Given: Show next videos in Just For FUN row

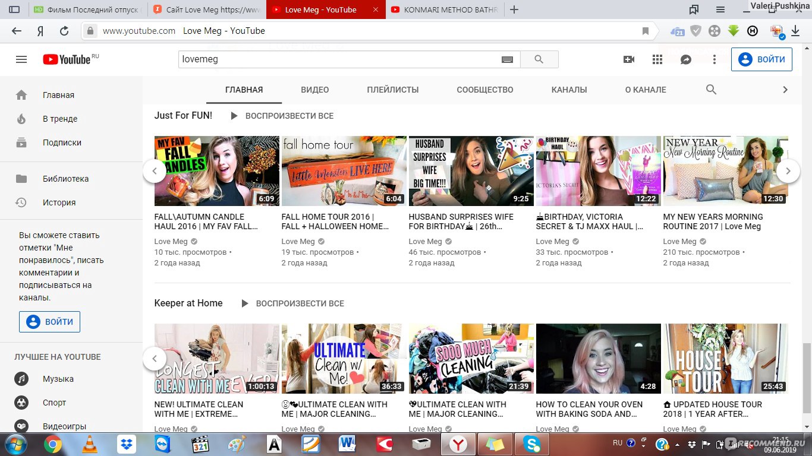Looking at the screenshot, I should (788, 171).
